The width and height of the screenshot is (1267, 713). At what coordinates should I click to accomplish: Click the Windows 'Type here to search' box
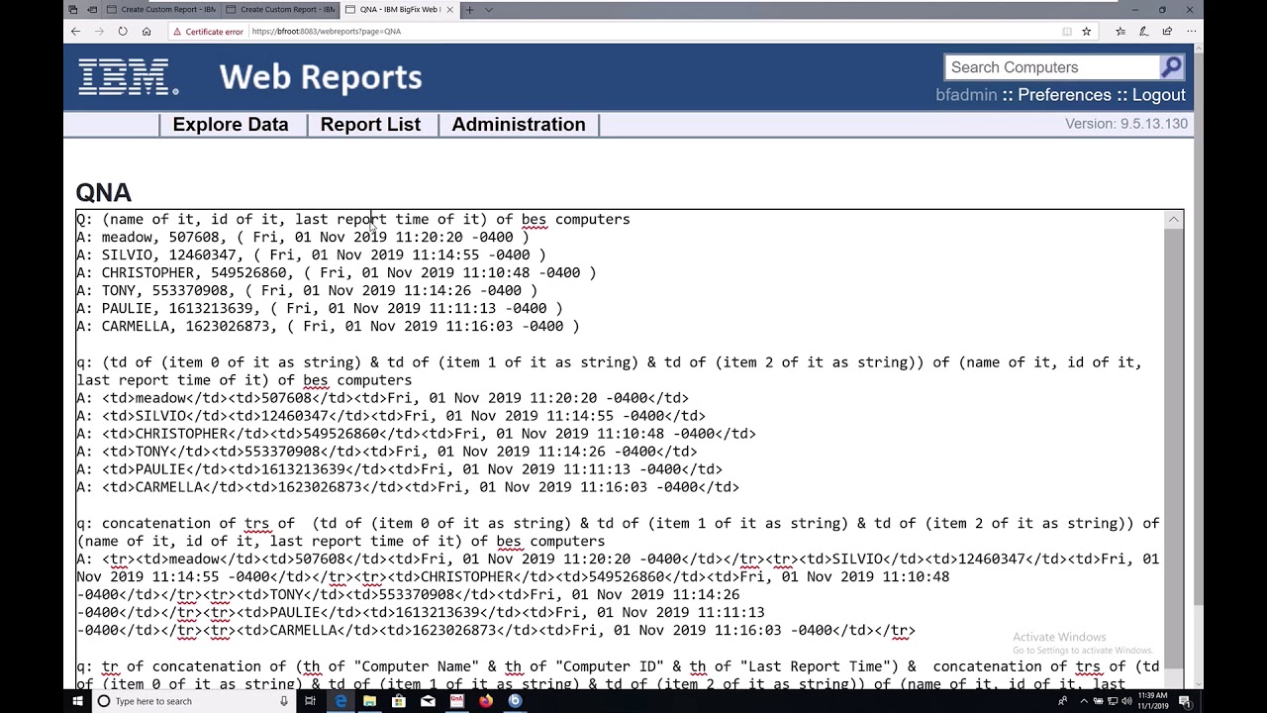click(192, 701)
